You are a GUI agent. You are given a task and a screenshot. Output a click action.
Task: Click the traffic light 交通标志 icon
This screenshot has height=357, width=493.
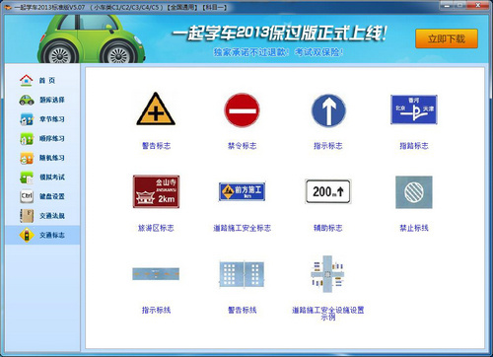point(27,235)
